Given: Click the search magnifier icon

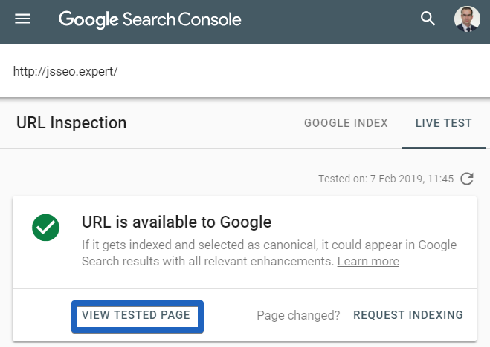Looking at the screenshot, I should (x=428, y=19).
